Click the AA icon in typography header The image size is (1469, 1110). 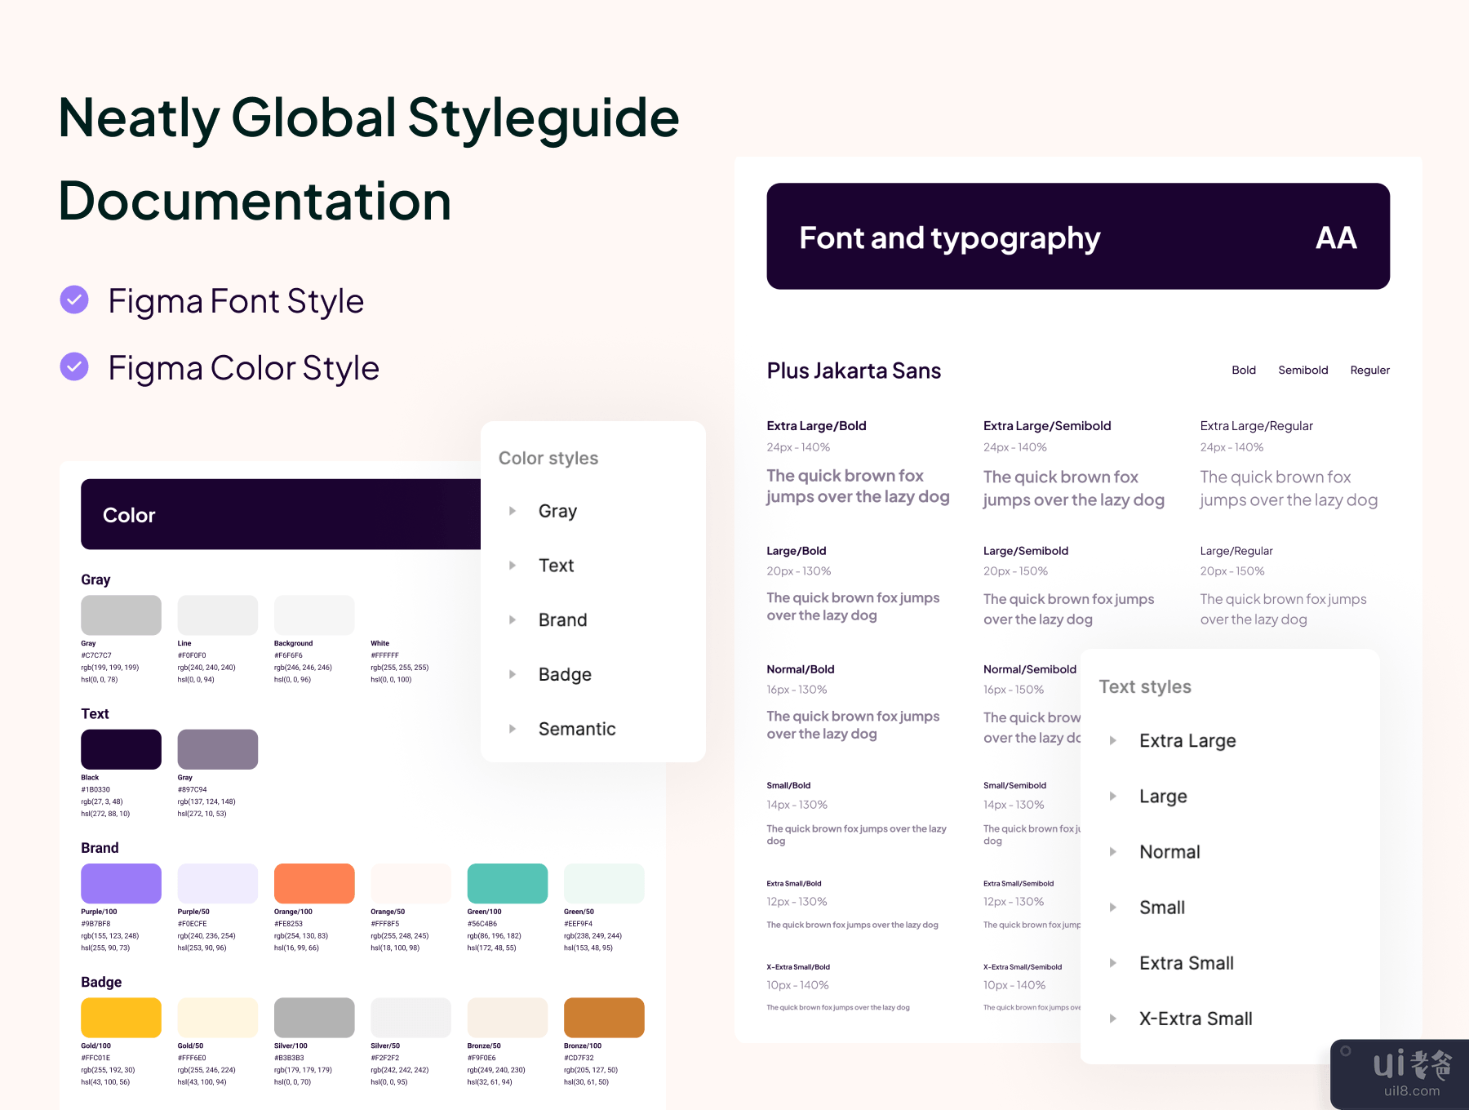click(x=1335, y=238)
